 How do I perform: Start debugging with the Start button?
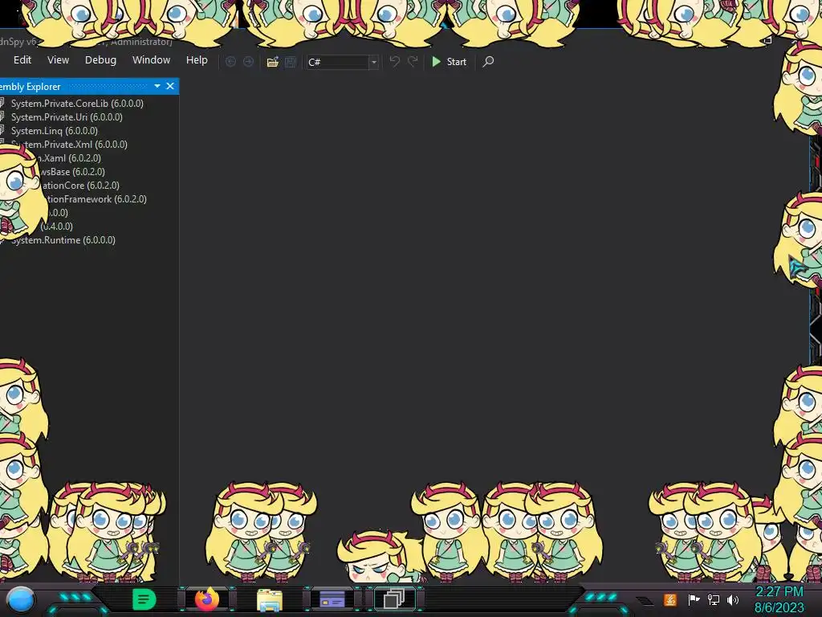[449, 62]
